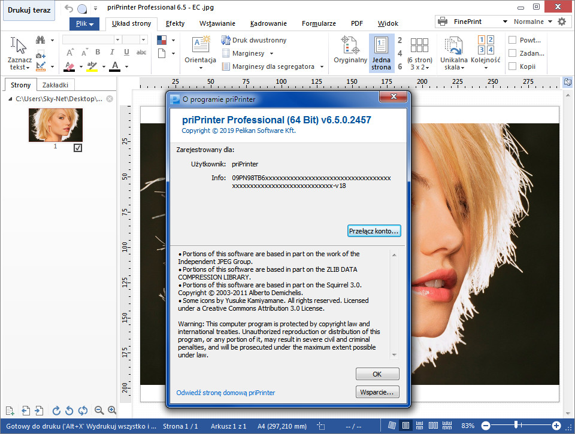
Task: Open the FinePrint printer dropdown
Action: (x=505, y=22)
